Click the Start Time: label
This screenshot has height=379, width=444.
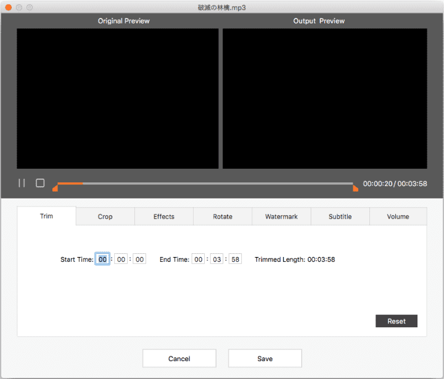pos(76,259)
